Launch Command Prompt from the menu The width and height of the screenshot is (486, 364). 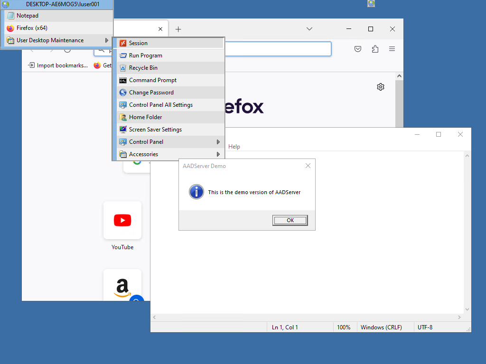click(x=152, y=80)
